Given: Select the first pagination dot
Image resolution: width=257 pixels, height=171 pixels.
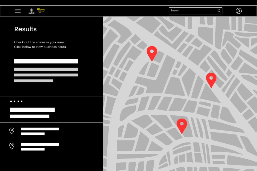Looking at the screenshot, I should (11, 101).
